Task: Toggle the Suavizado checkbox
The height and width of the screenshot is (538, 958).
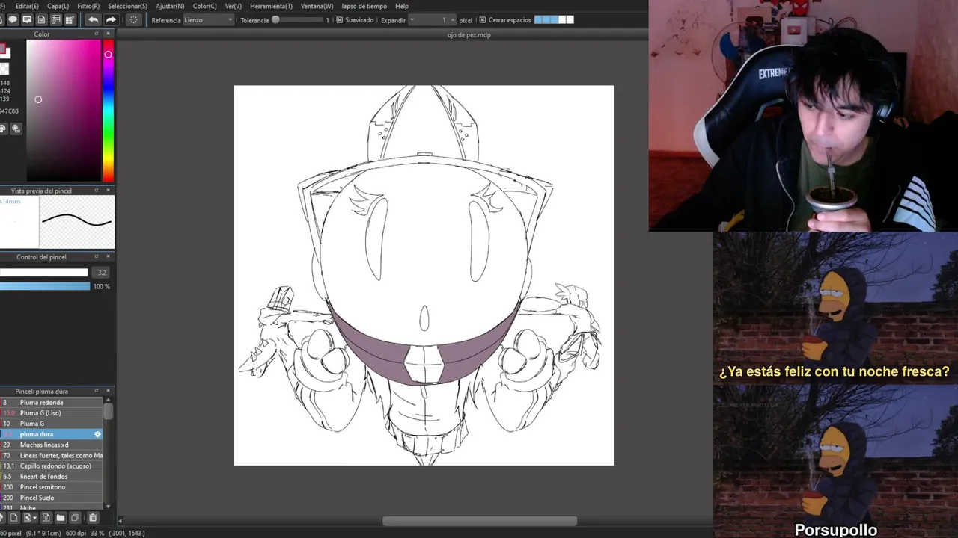Action: tap(339, 20)
